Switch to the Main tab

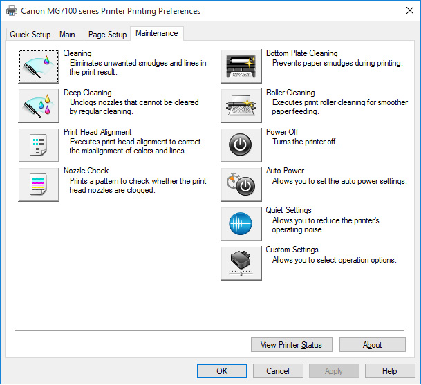(x=67, y=35)
